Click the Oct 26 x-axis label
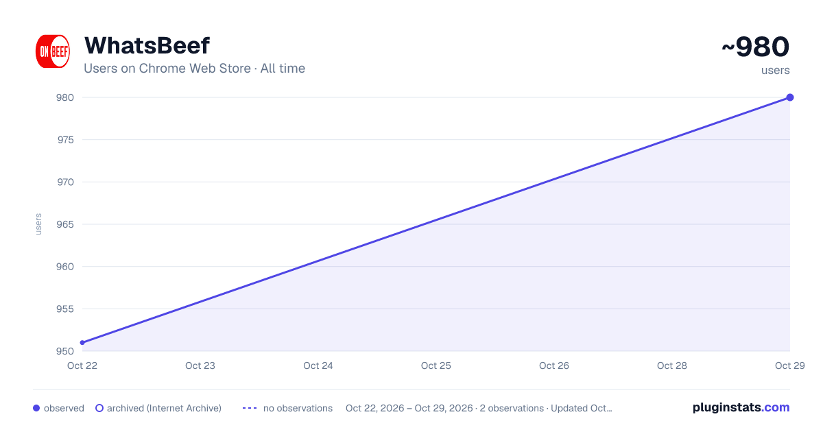This screenshot has width=823, height=432. click(554, 365)
